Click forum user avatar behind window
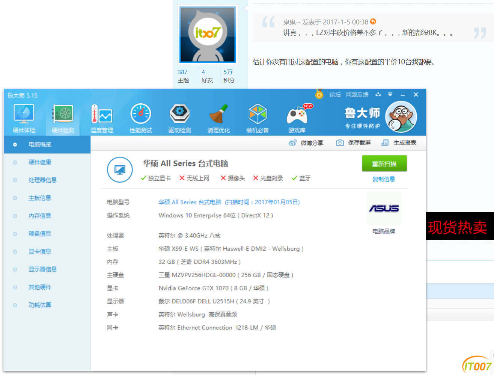Screen dimensions: 494x375 [x=208, y=34]
